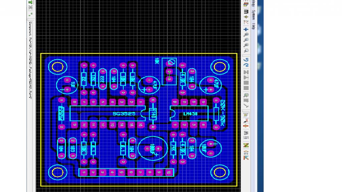Click pin 10 of the bottom connector
The image size is (342, 192).
coord(169,172)
